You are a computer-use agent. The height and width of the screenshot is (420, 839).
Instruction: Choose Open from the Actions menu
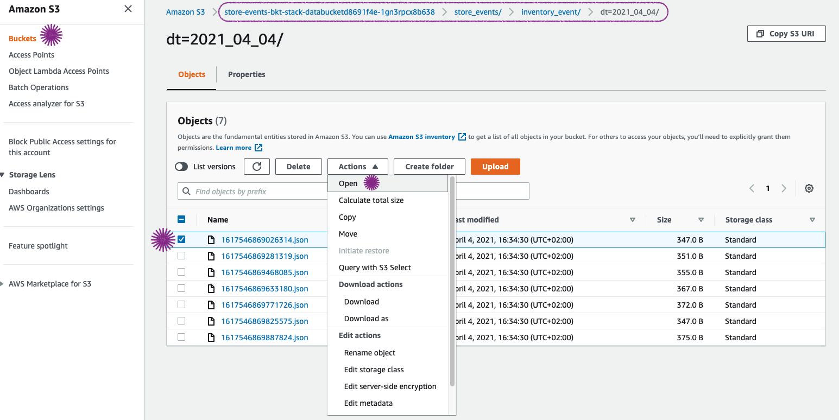pyautogui.click(x=388, y=183)
